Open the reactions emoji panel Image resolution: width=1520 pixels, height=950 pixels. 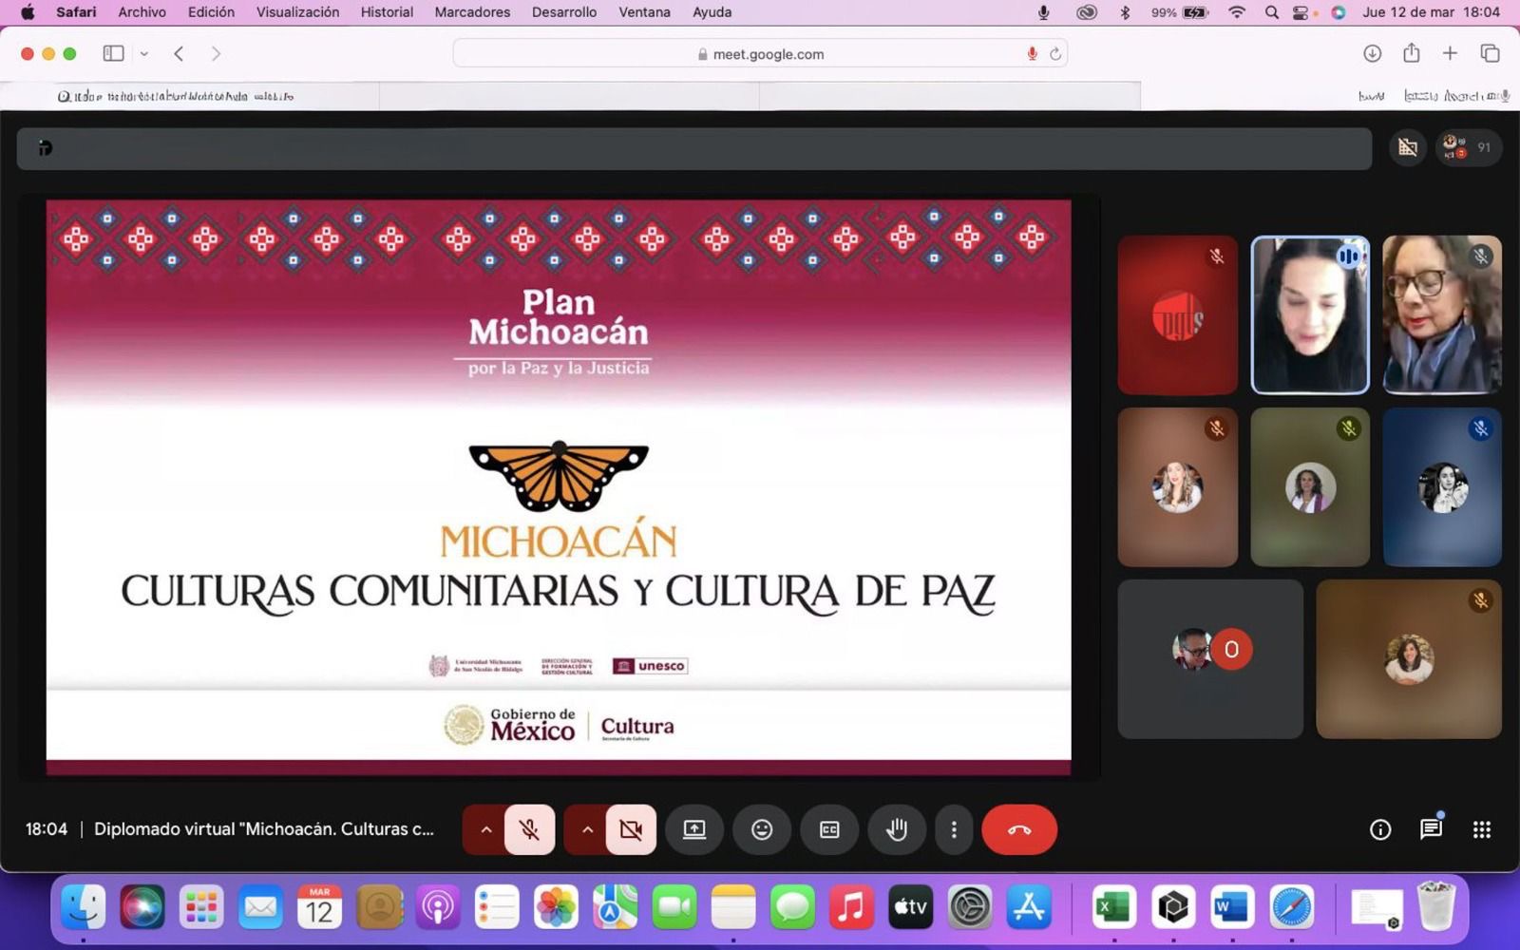click(x=762, y=829)
